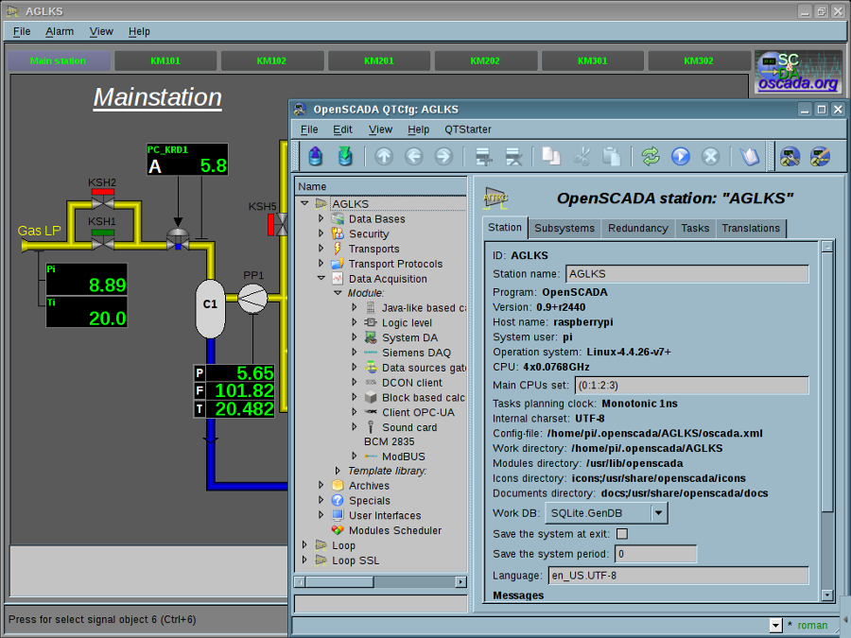This screenshot has height=638, width=851.
Task: Switch to the Subsystems tab
Action: tap(564, 228)
